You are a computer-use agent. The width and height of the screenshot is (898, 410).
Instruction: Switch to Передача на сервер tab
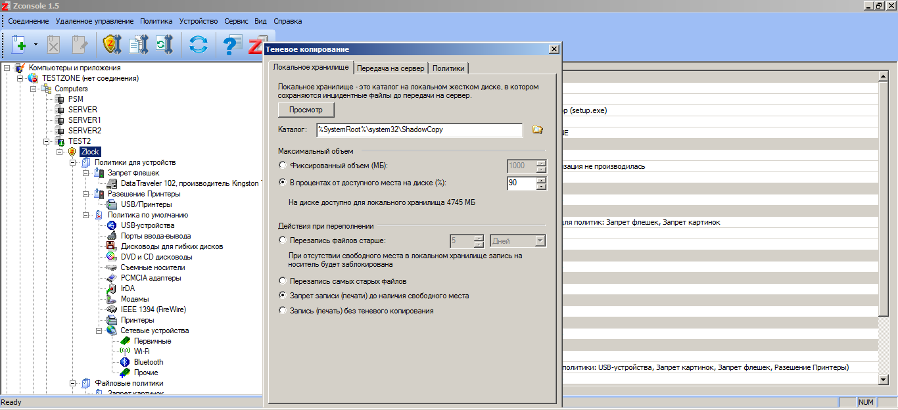(390, 68)
